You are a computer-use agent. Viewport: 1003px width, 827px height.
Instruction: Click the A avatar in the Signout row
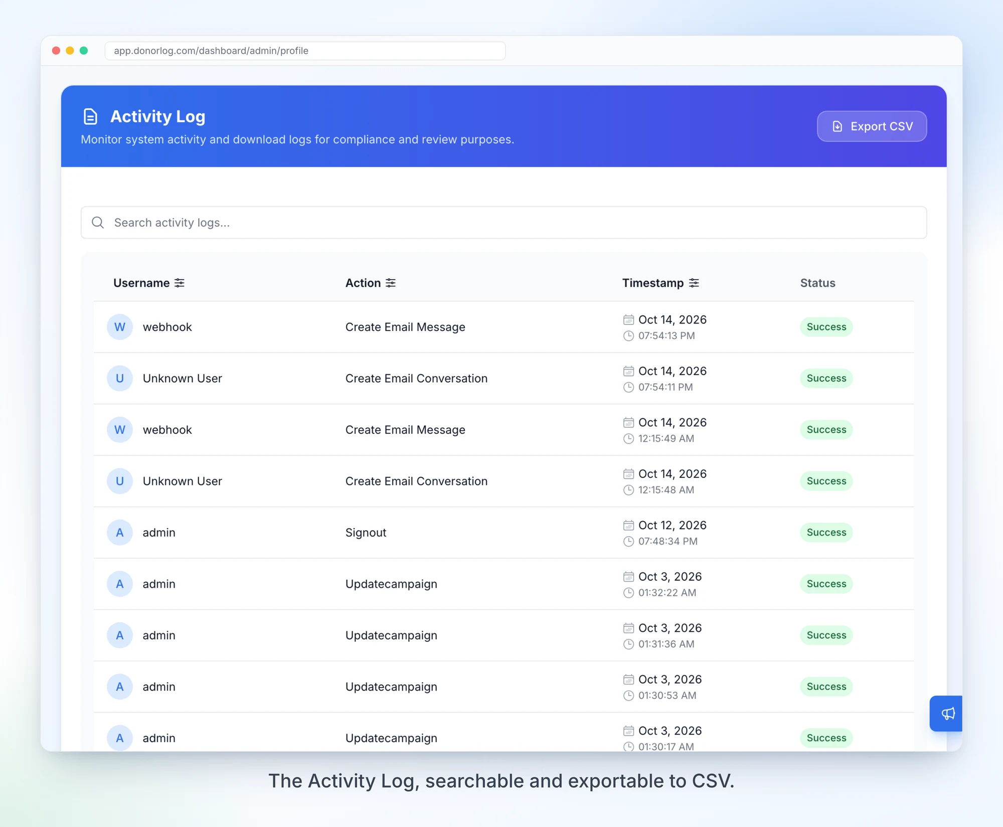click(x=120, y=533)
